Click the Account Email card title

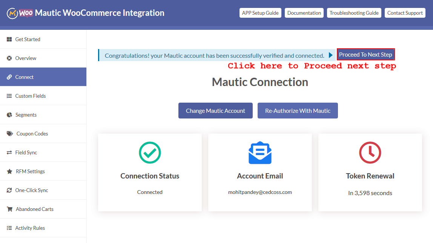point(260,176)
